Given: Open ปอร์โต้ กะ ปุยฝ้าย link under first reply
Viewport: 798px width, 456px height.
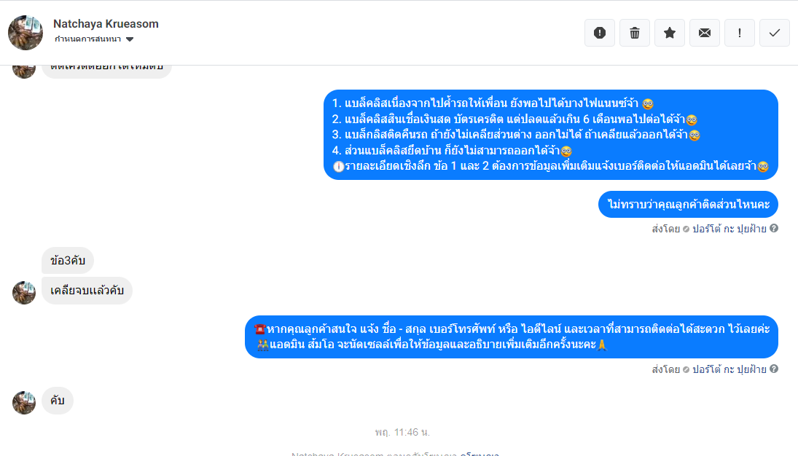Looking at the screenshot, I should tap(729, 229).
